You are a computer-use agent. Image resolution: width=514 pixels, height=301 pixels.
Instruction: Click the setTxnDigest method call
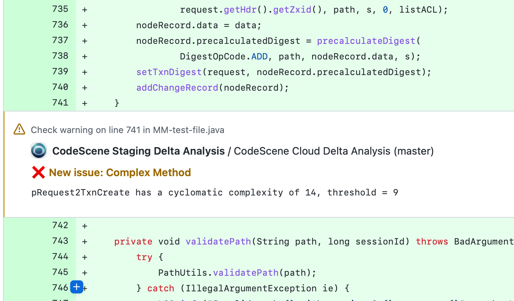point(169,72)
